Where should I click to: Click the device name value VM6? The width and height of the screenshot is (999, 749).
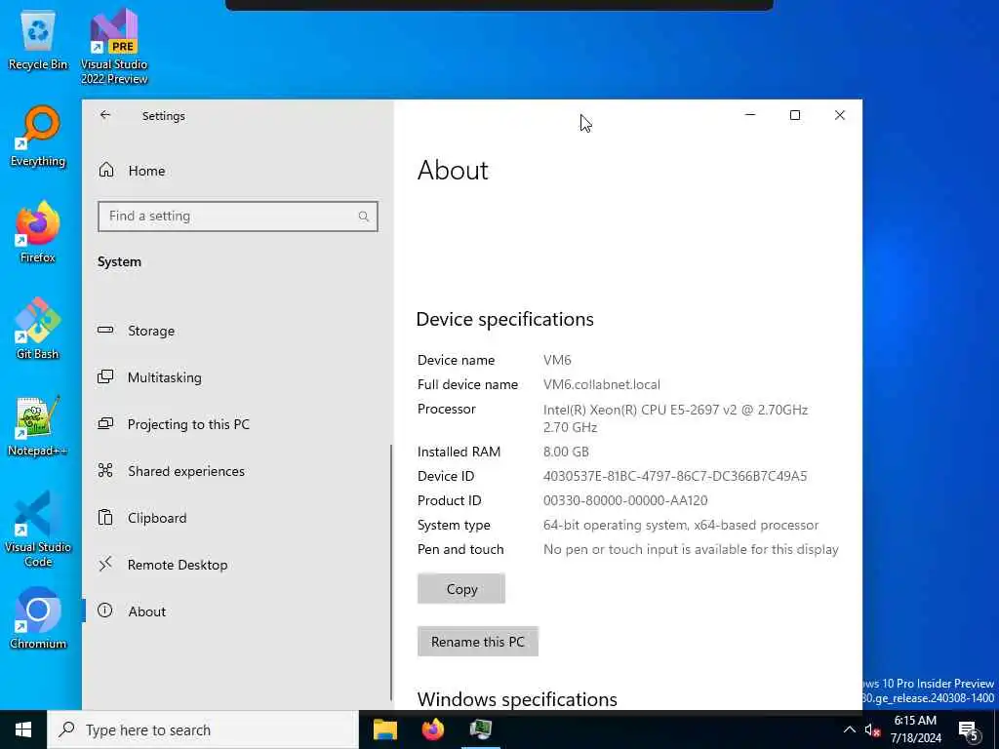[557, 360]
